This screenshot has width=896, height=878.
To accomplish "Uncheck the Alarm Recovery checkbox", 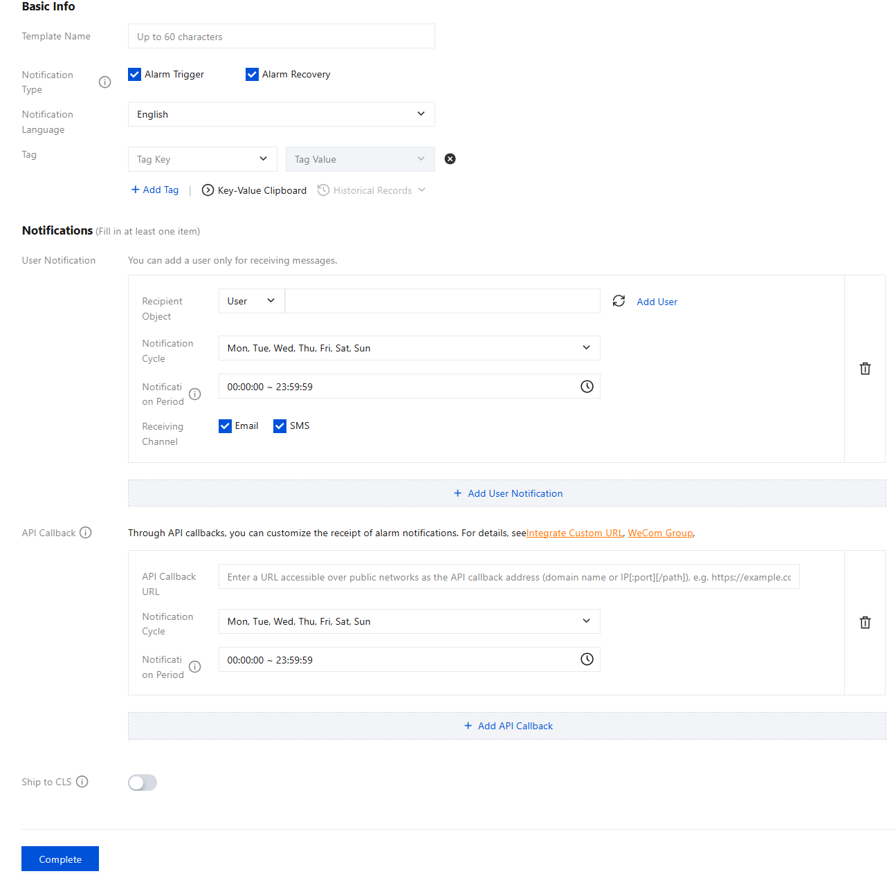I will [253, 75].
